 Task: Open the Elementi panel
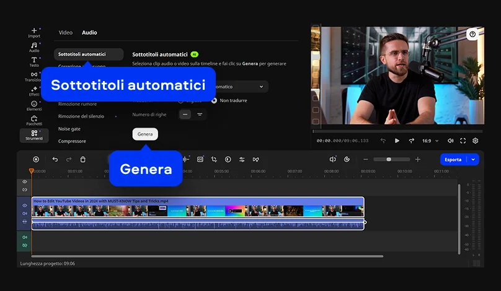[x=34, y=105]
